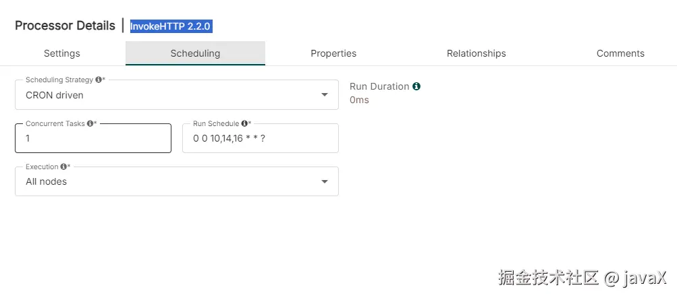Viewport: 677px width, 298px height.
Task: Select the Scheduling tab
Action: coord(195,53)
